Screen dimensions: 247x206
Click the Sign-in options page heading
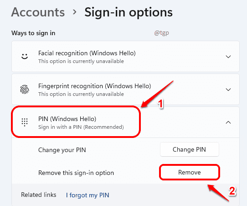129,12
